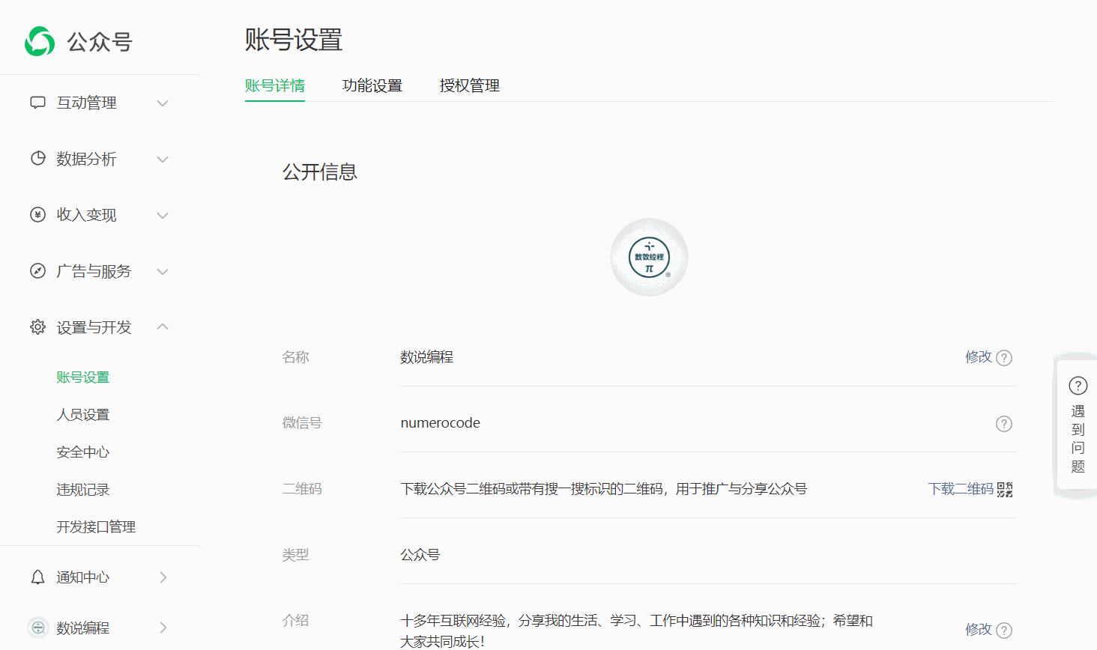Expand the 数据分析 section arrow
Screen dimensions: 1097x650
pyautogui.click(x=163, y=160)
